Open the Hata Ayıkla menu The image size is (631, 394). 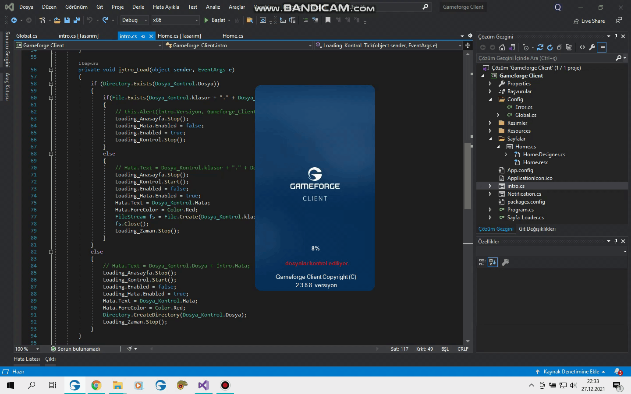click(x=166, y=7)
